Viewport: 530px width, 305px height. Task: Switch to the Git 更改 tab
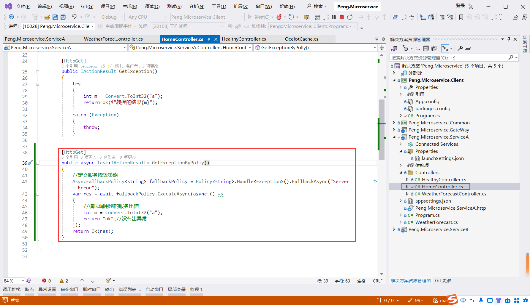[443, 280]
